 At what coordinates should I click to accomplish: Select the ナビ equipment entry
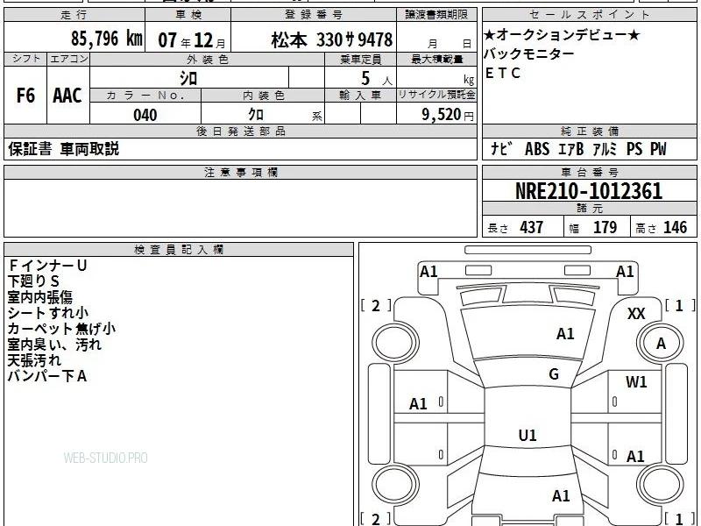click(501, 149)
